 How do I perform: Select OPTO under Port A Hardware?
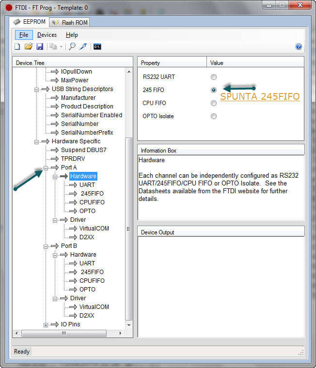[x=87, y=211]
